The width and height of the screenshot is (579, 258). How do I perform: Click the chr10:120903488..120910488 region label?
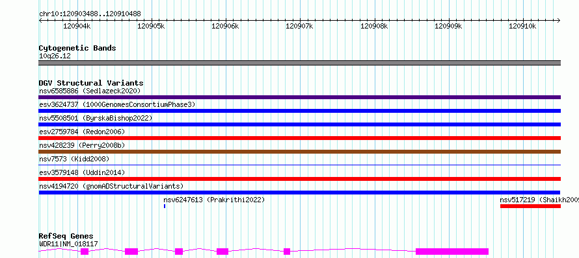[90, 14]
